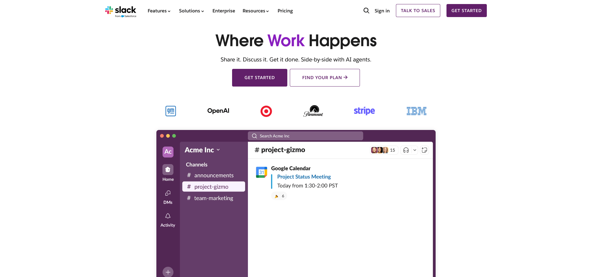Viewport: 592px width, 277px height.
Task: Click the IBM logo
Action: pyautogui.click(x=416, y=111)
